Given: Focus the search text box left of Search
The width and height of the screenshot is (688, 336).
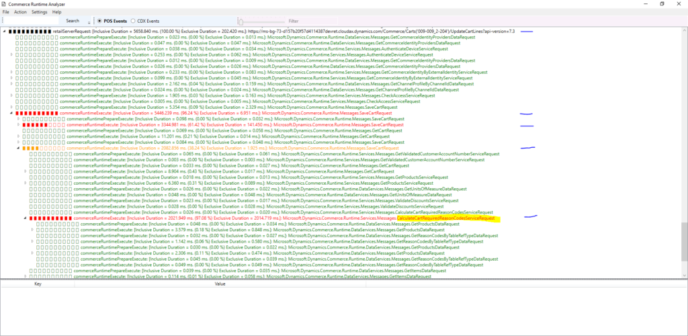Looking at the screenshot, I should pyautogui.click(x=31, y=21).
